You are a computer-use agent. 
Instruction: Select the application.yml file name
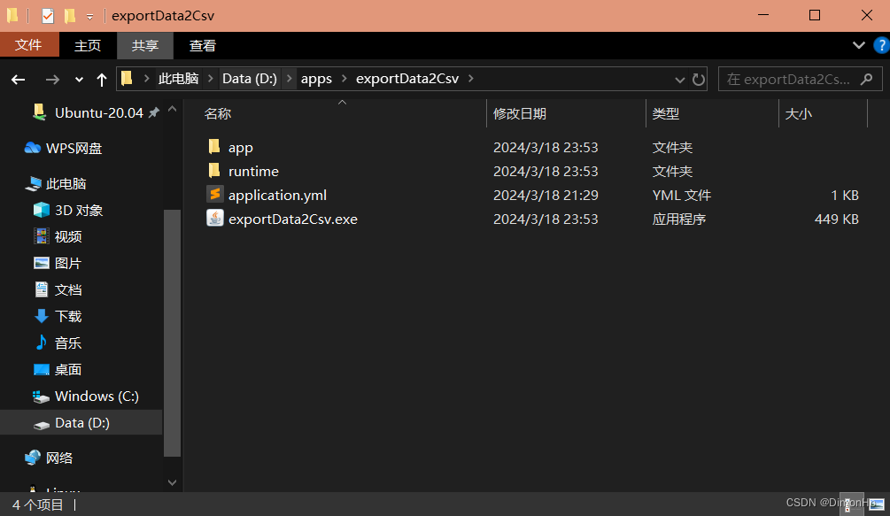(277, 195)
